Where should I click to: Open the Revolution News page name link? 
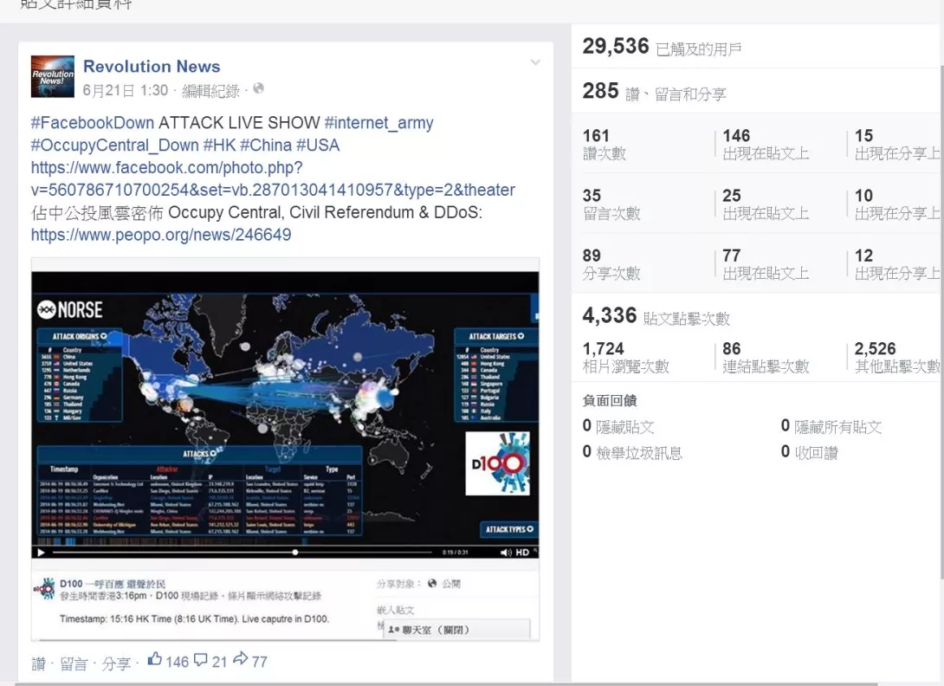coord(152,66)
